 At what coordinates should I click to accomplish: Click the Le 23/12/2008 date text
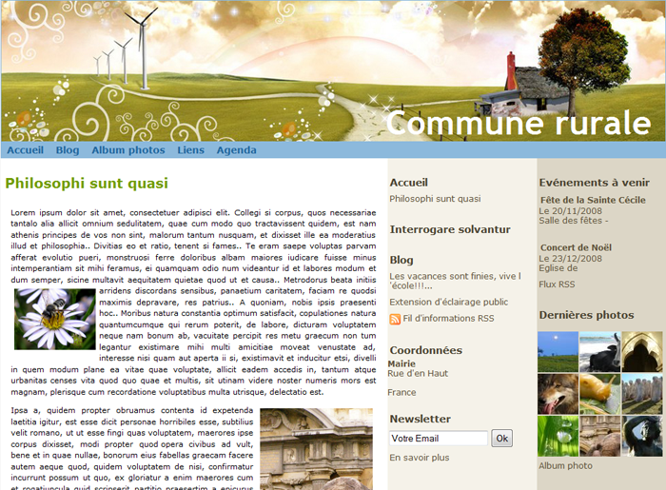571,259
